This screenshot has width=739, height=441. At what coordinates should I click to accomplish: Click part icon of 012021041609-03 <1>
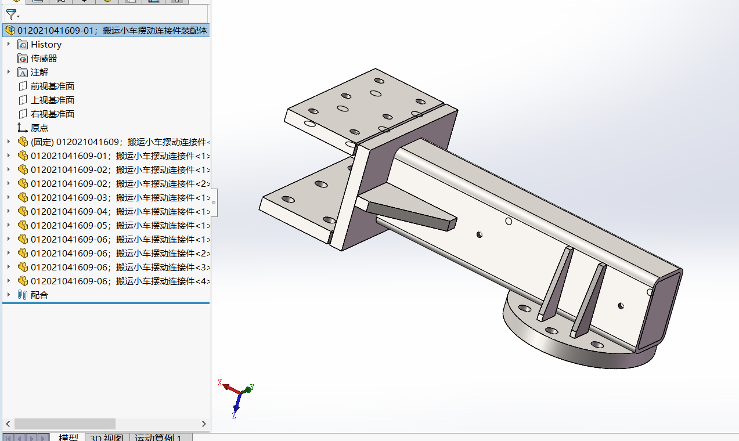[23, 198]
